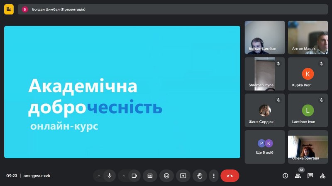Toggle the microphone button
Viewport: 332px width, 186px height.
coord(110,176)
